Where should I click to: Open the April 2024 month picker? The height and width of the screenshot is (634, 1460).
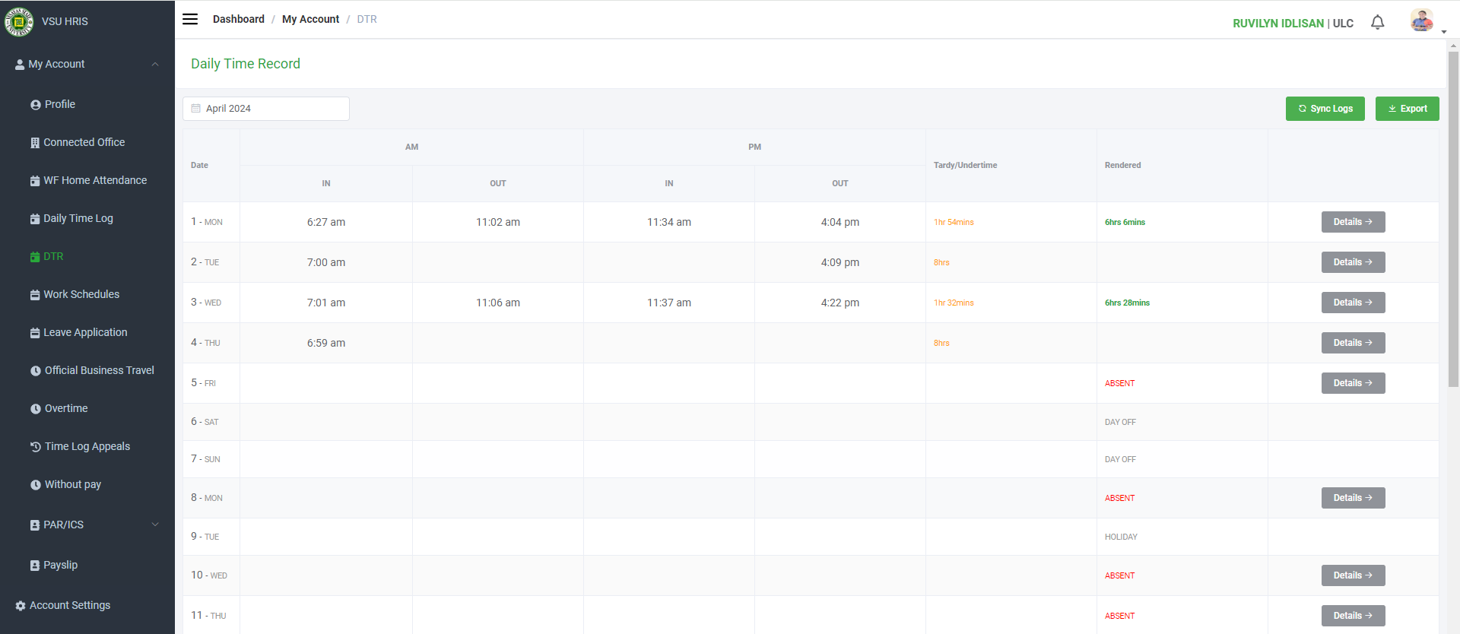coord(266,109)
